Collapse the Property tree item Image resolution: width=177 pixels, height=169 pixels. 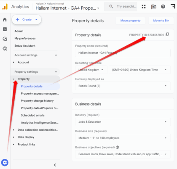(x=13, y=79)
